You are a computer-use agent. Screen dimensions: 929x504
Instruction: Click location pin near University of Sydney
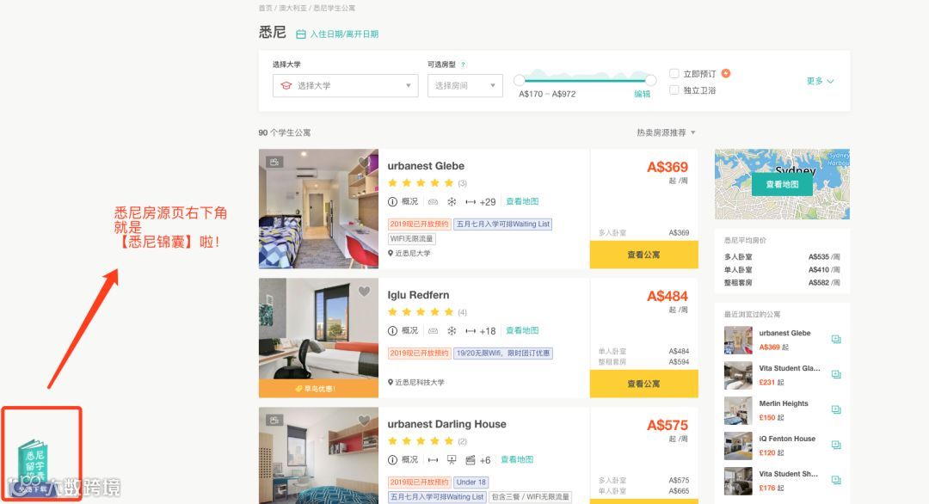[x=391, y=254]
